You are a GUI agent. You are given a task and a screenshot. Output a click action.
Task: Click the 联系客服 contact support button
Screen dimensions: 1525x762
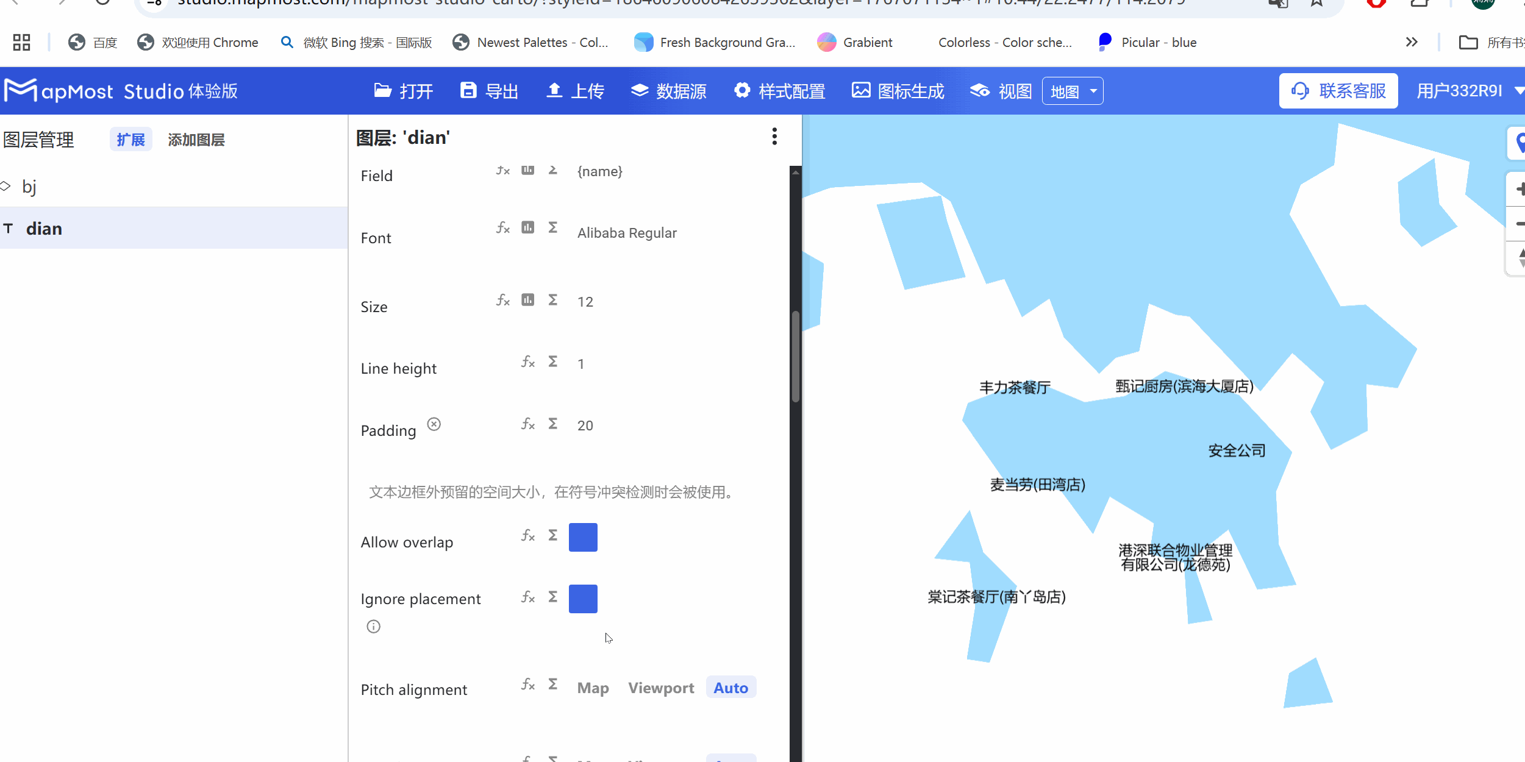tap(1338, 90)
